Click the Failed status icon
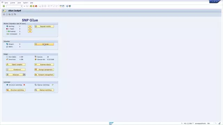 (8, 29)
